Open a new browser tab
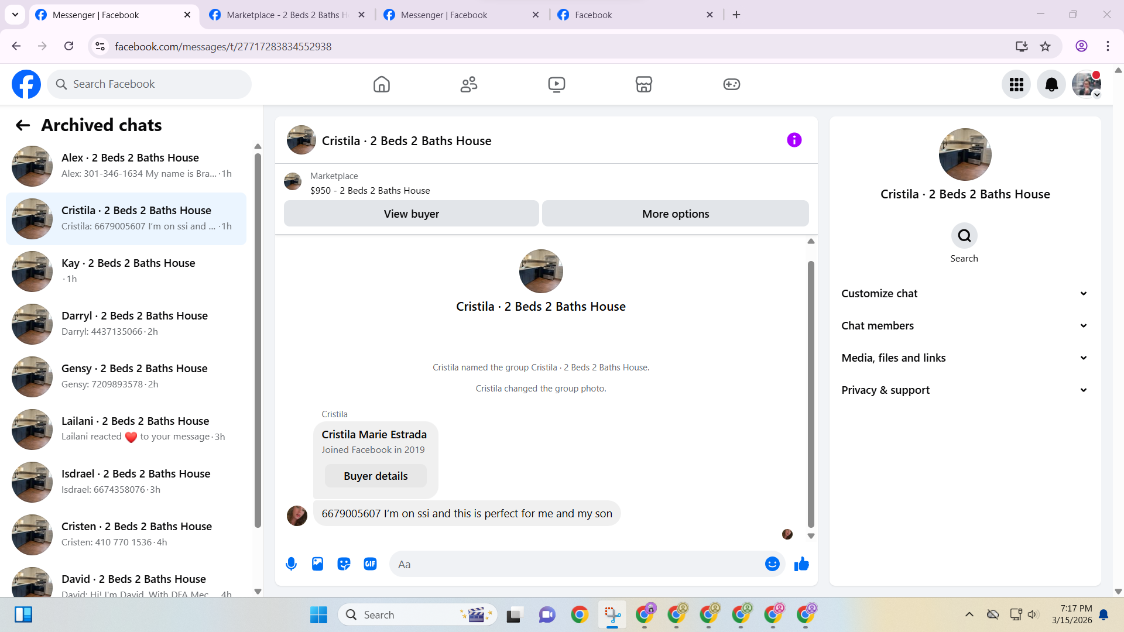 pos(736,15)
